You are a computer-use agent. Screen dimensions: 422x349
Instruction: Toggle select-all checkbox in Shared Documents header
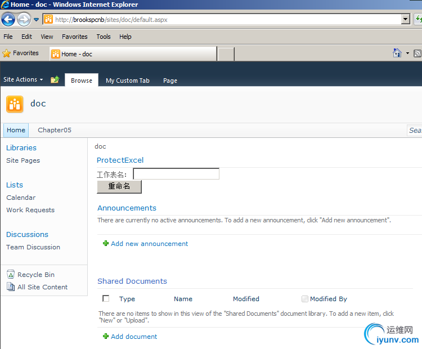pyautogui.click(x=106, y=298)
